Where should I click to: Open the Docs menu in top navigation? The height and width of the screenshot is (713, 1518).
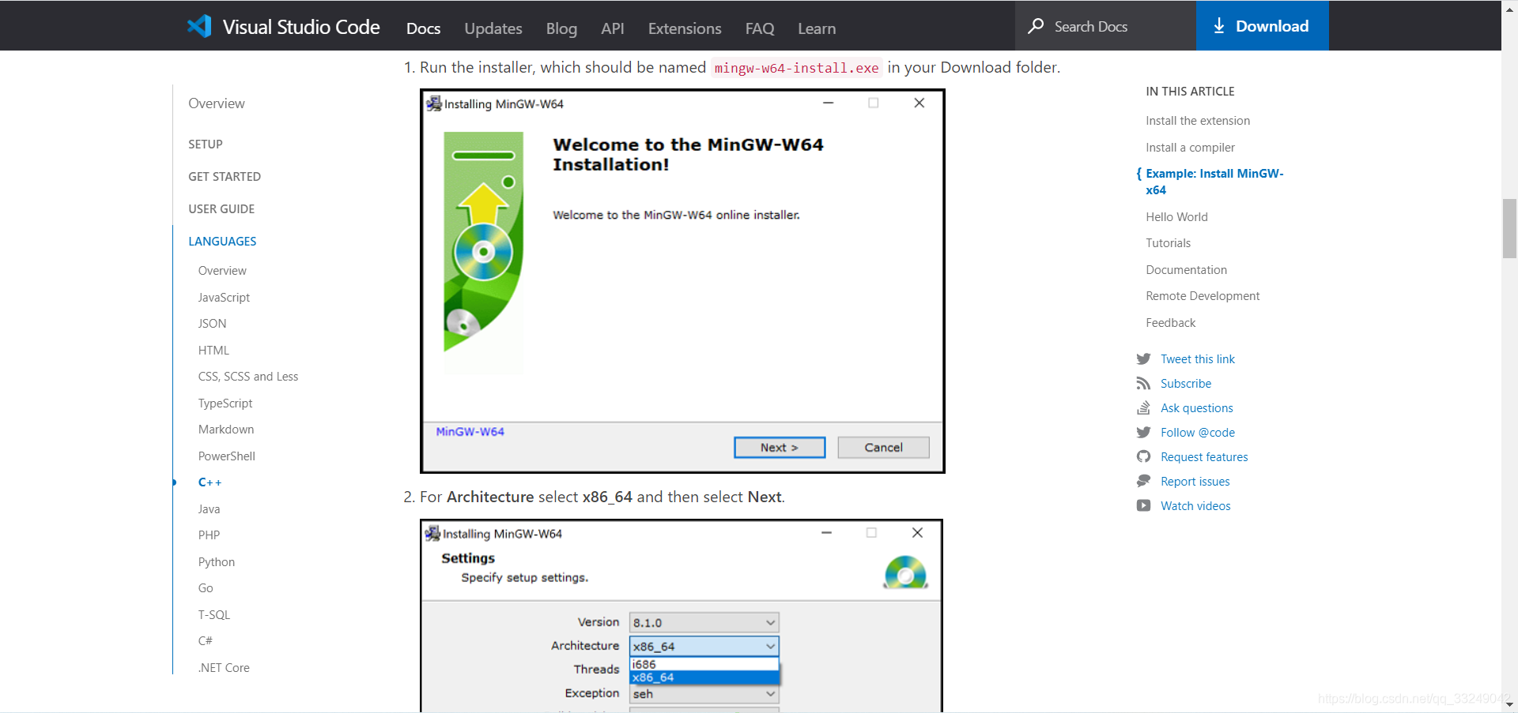[423, 28]
